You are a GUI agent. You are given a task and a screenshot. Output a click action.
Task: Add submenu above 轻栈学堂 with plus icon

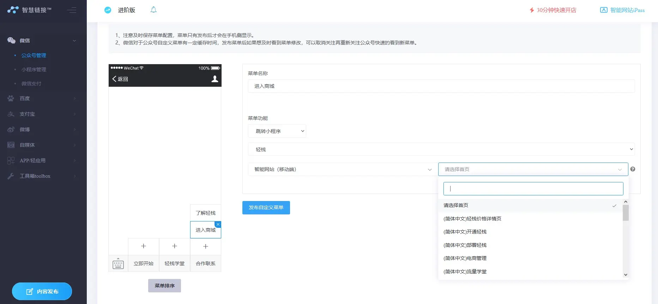click(x=175, y=246)
